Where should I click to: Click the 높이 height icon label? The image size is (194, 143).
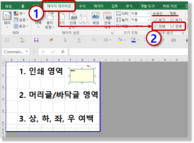pos(123,20)
